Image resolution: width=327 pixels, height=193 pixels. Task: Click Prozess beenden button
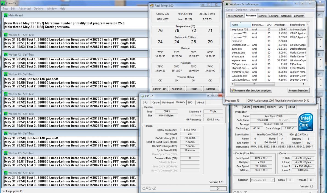(298, 90)
